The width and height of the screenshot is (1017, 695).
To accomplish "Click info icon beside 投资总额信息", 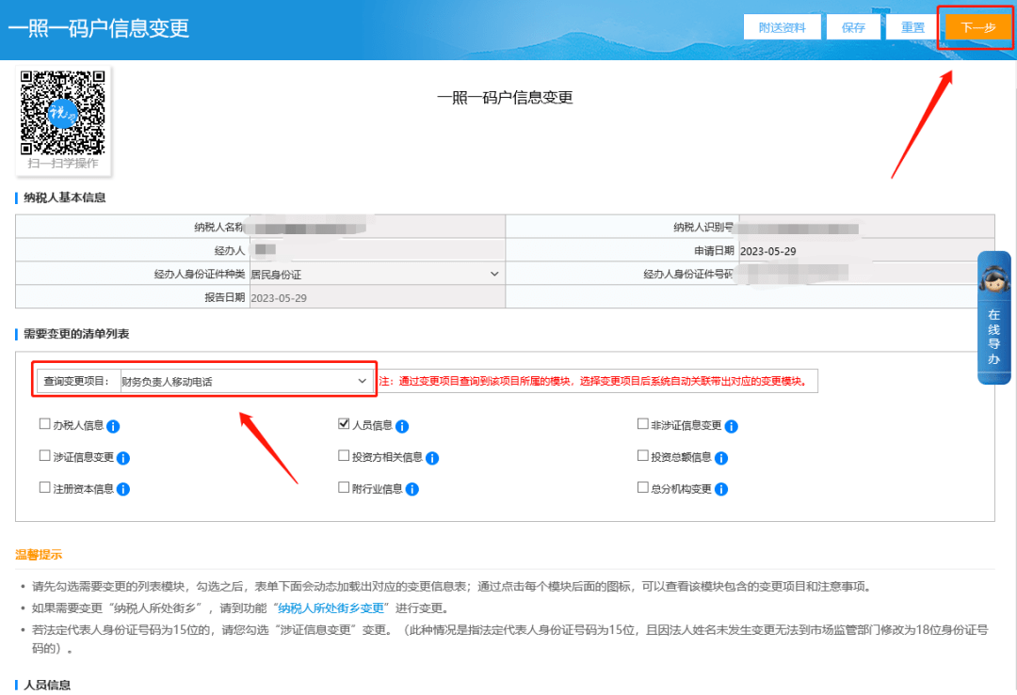I will (x=721, y=458).
